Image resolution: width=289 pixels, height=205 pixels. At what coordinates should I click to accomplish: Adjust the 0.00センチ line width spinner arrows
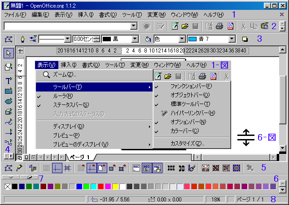click(97, 39)
